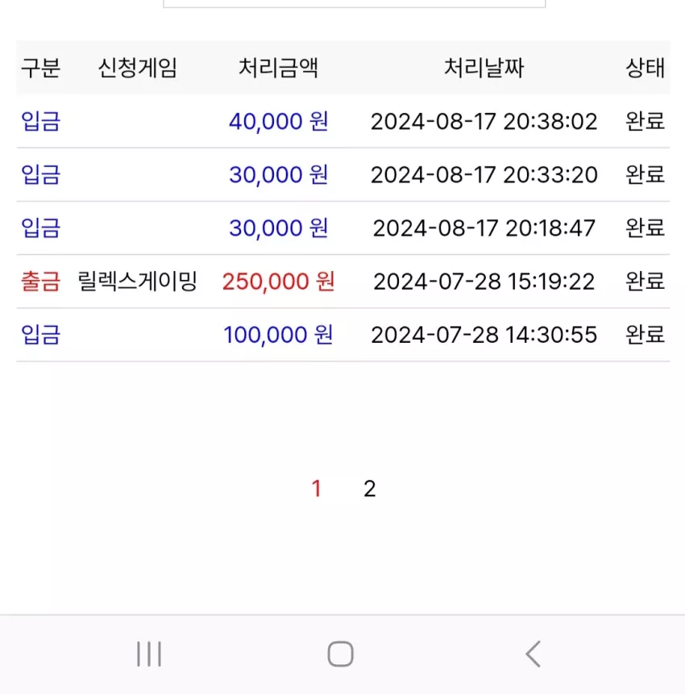
Task: Click the 신청게임 column header
Action: pyautogui.click(x=138, y=68)
